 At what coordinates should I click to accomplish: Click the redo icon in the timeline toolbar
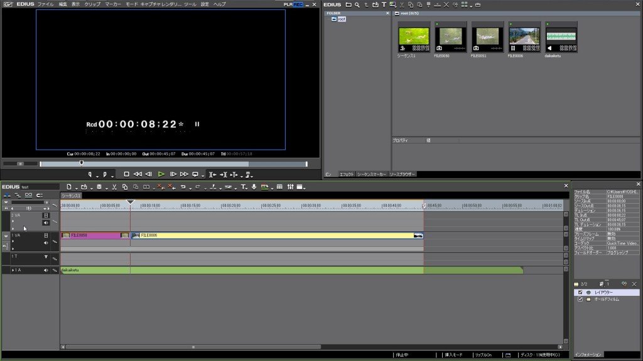(198, 187)
